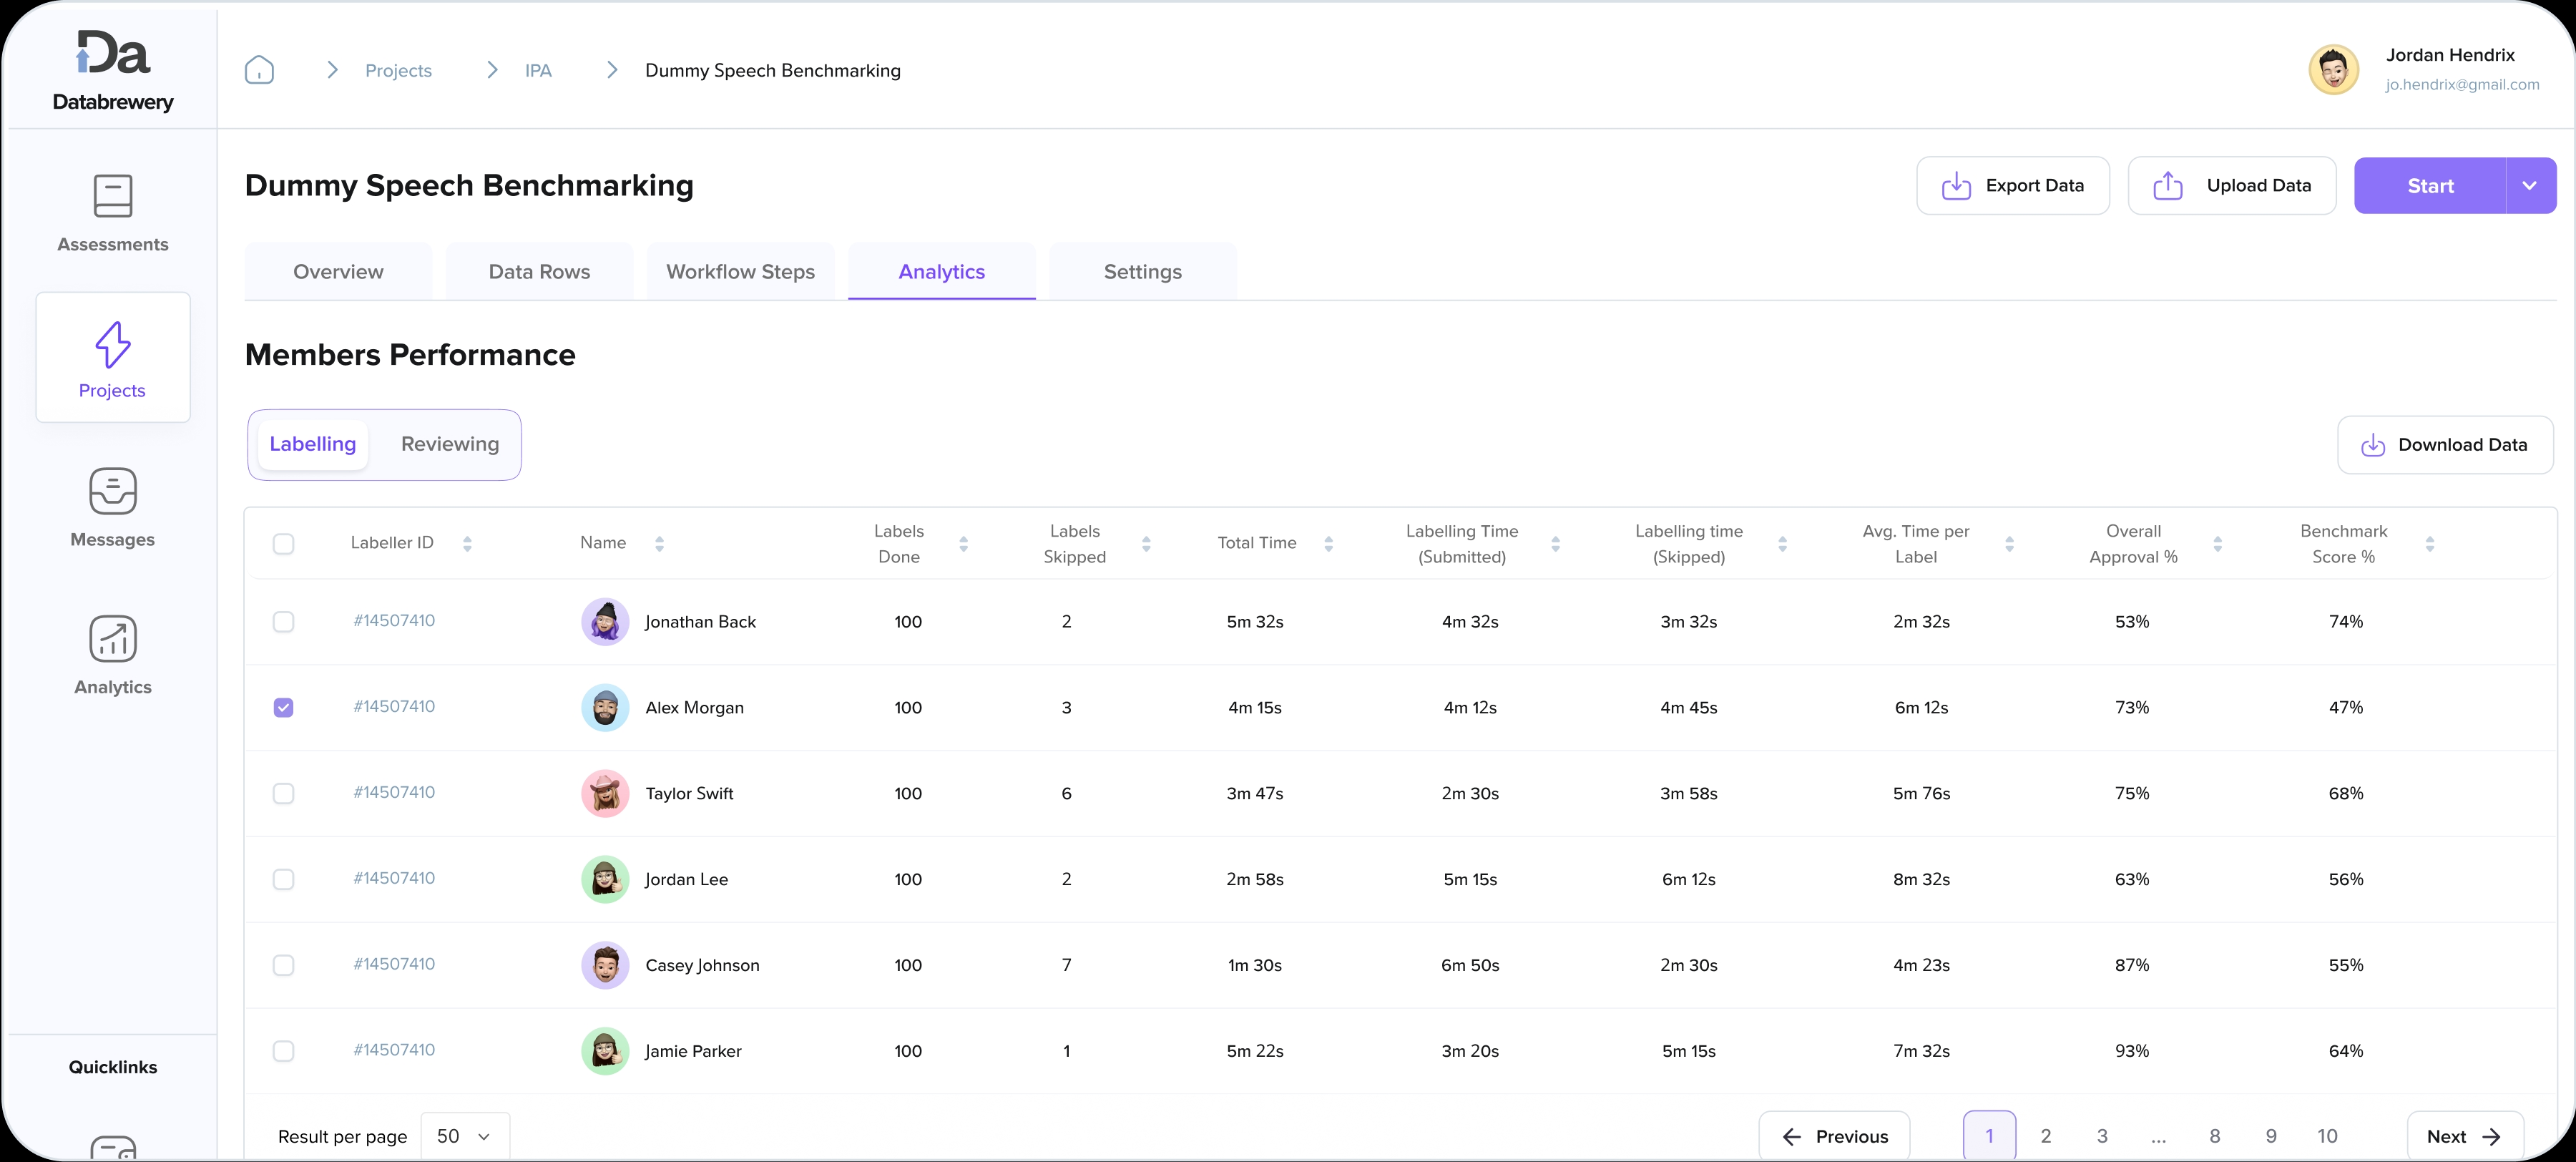The width and height of the screenshot is (2576, 1162).
Task: Click the home icon in breadcrumb
Action: [259, 70]
